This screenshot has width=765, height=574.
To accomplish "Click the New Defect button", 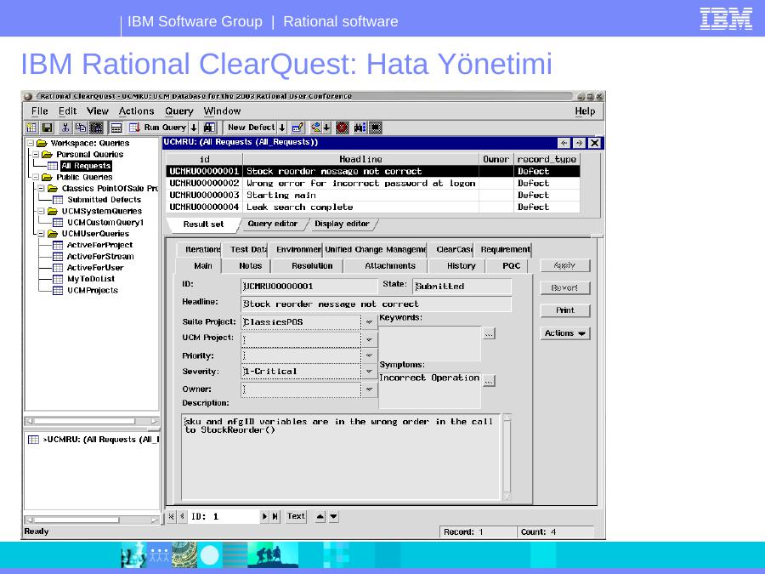I will (x=251, y=128).
